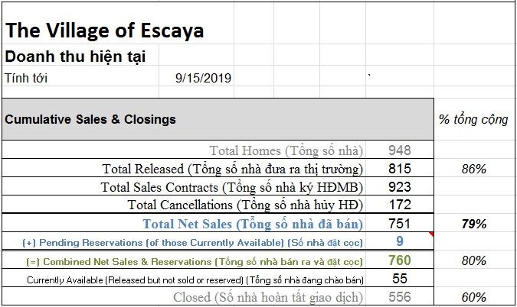The image size is (517, 307).
Task: Select the title cell "The Village of Escaya"
Action: click(105, 31)
